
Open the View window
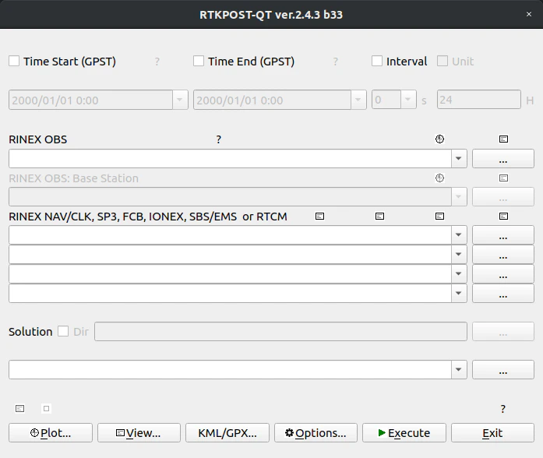139,433
